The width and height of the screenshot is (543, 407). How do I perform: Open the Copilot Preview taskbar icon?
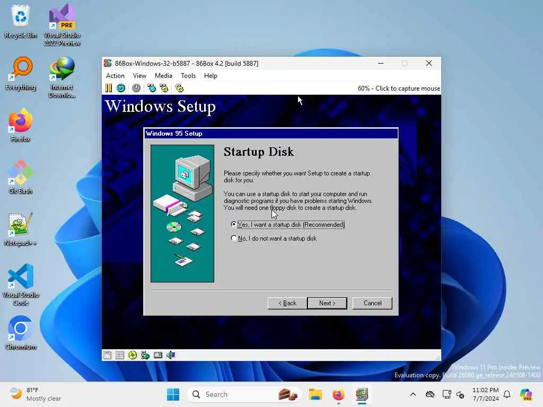[x=526, y=394]
